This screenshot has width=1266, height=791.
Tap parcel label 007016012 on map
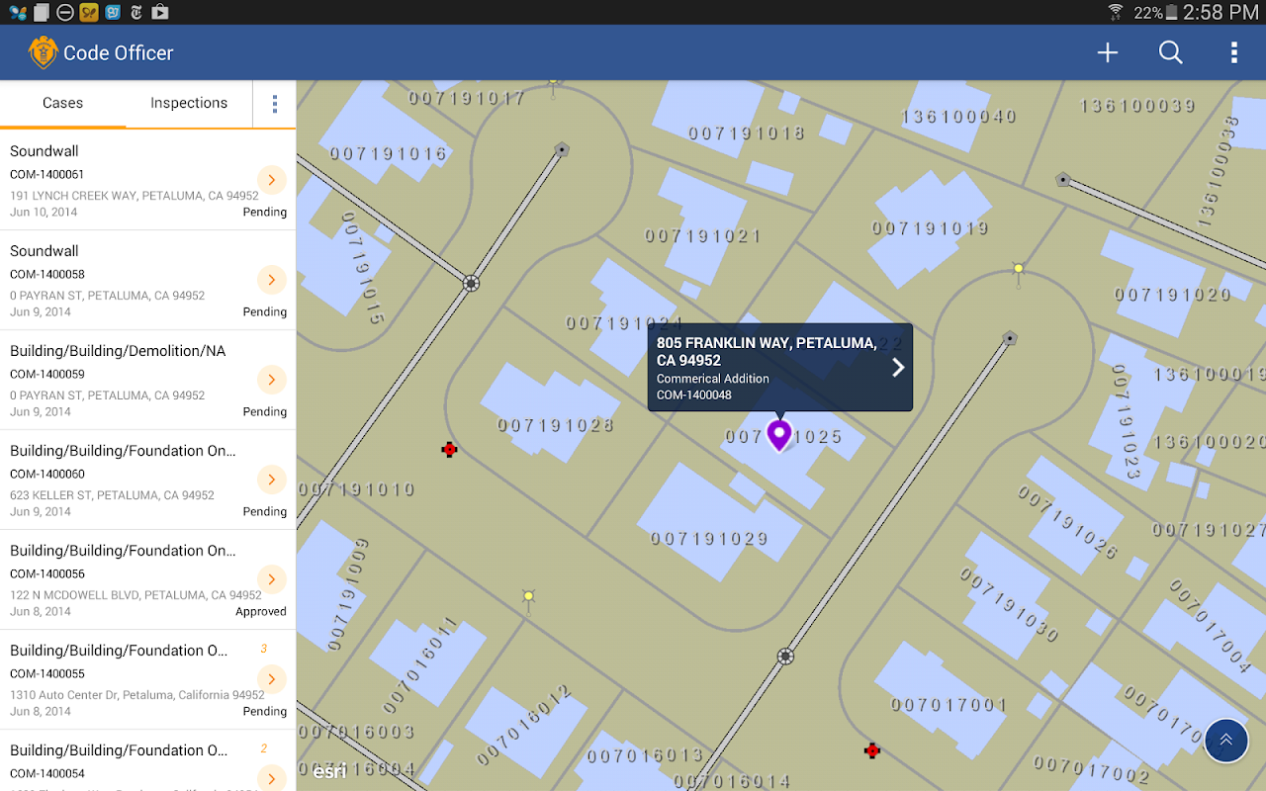click(524, 725)
